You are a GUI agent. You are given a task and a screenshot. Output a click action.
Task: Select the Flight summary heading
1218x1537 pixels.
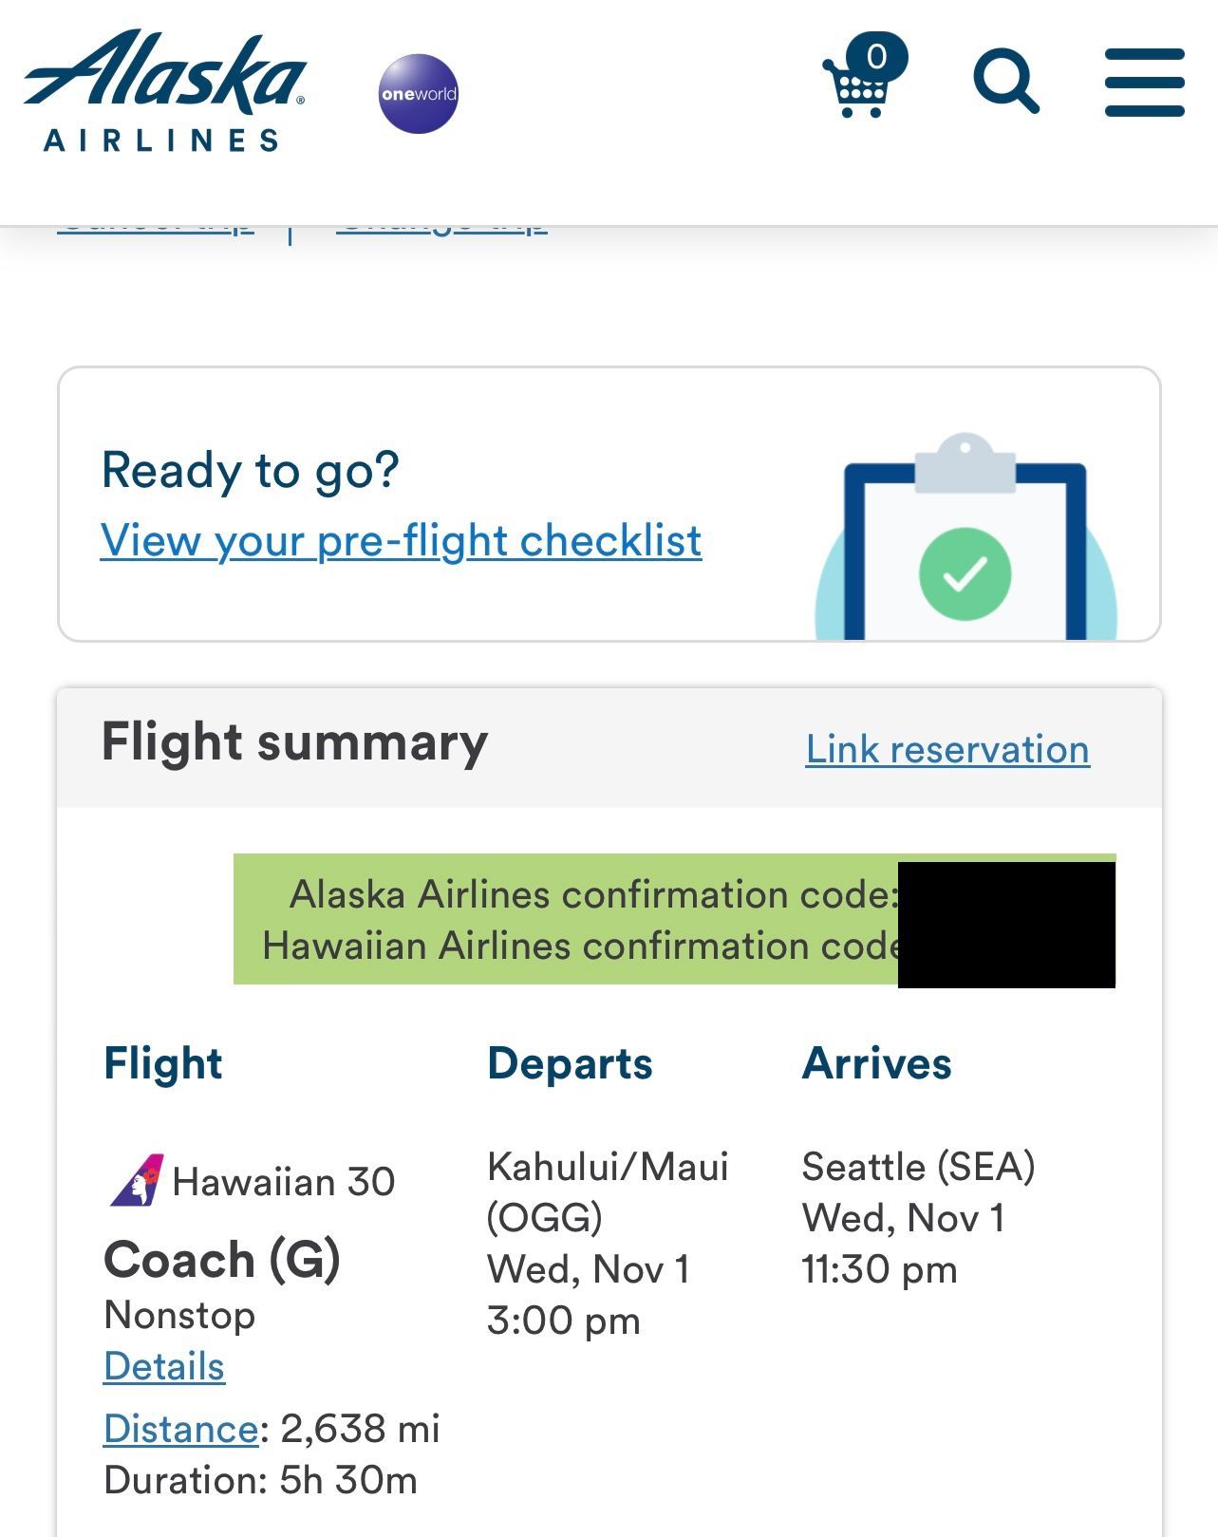[294, 742]
